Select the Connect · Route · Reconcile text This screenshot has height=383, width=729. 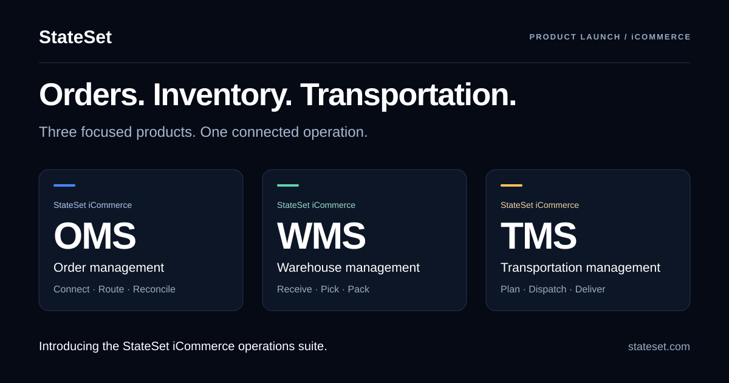click(x=114, y=289)
